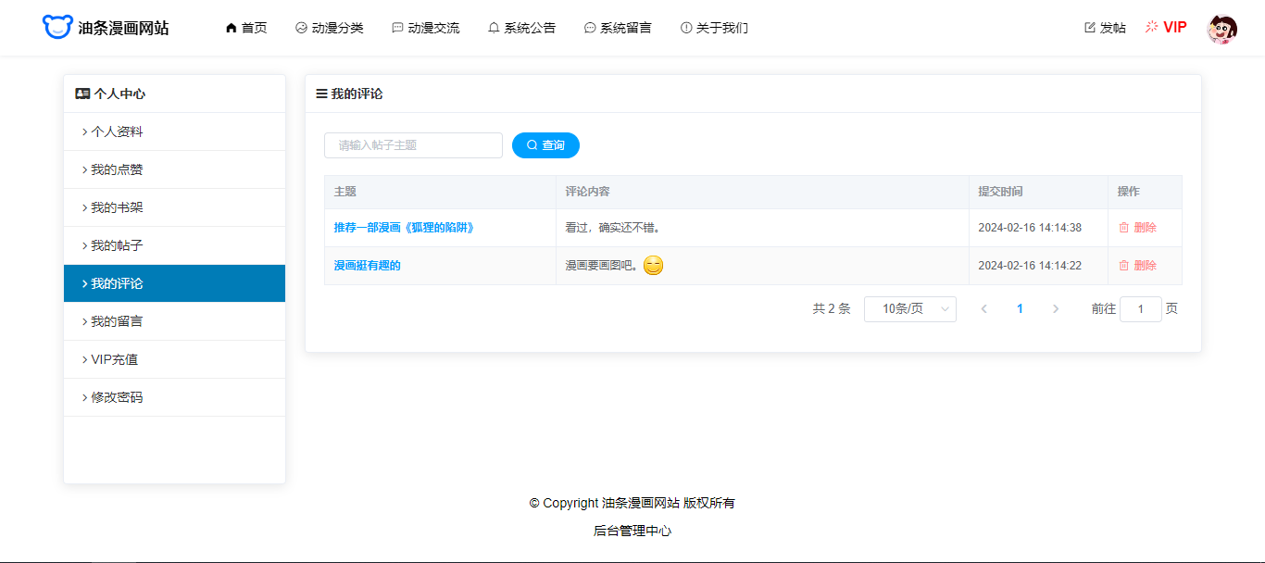The image size is (1265, 563).
Task: Go to previous page arrow
Action: (983, 309)
